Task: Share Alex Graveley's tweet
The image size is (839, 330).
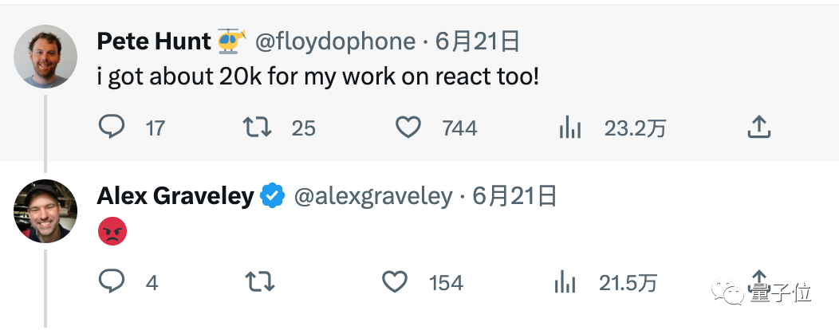Action: 759,279
